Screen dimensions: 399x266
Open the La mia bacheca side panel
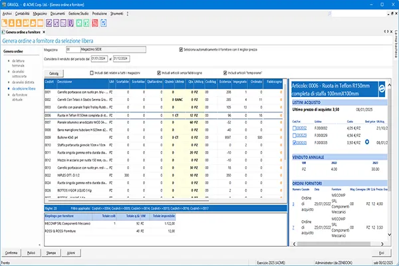coord(396,44)
